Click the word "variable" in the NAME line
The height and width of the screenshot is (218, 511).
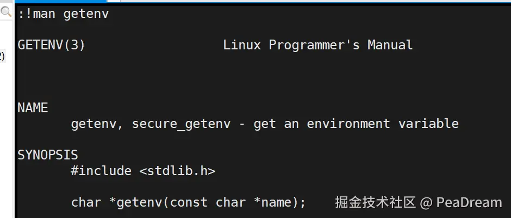pyautogui.click(x=428, y=124)
